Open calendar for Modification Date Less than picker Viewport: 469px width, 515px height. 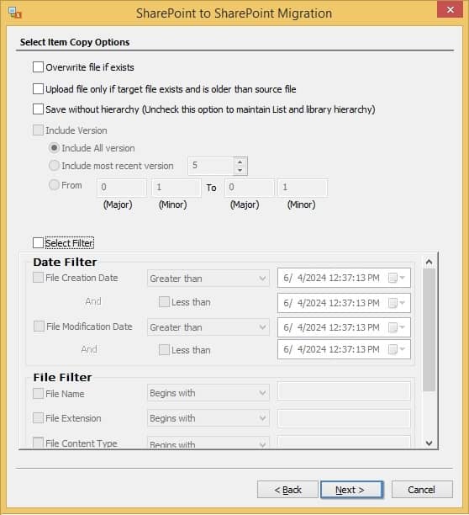coord(397,349)
